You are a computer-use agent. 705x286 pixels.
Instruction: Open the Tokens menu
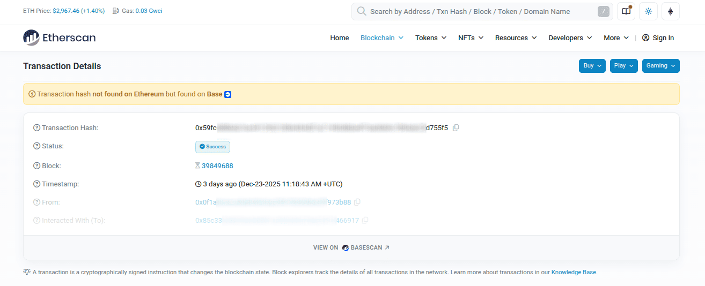point(431,38)
